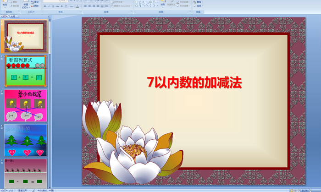Click the font color icon

coord(77,6)
